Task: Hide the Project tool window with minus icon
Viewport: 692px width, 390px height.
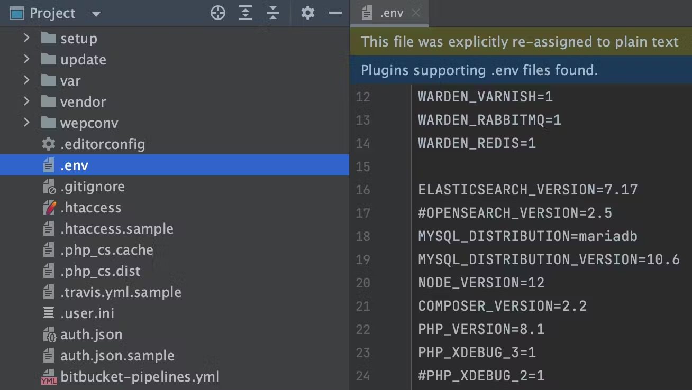Action: click(335, 13)
